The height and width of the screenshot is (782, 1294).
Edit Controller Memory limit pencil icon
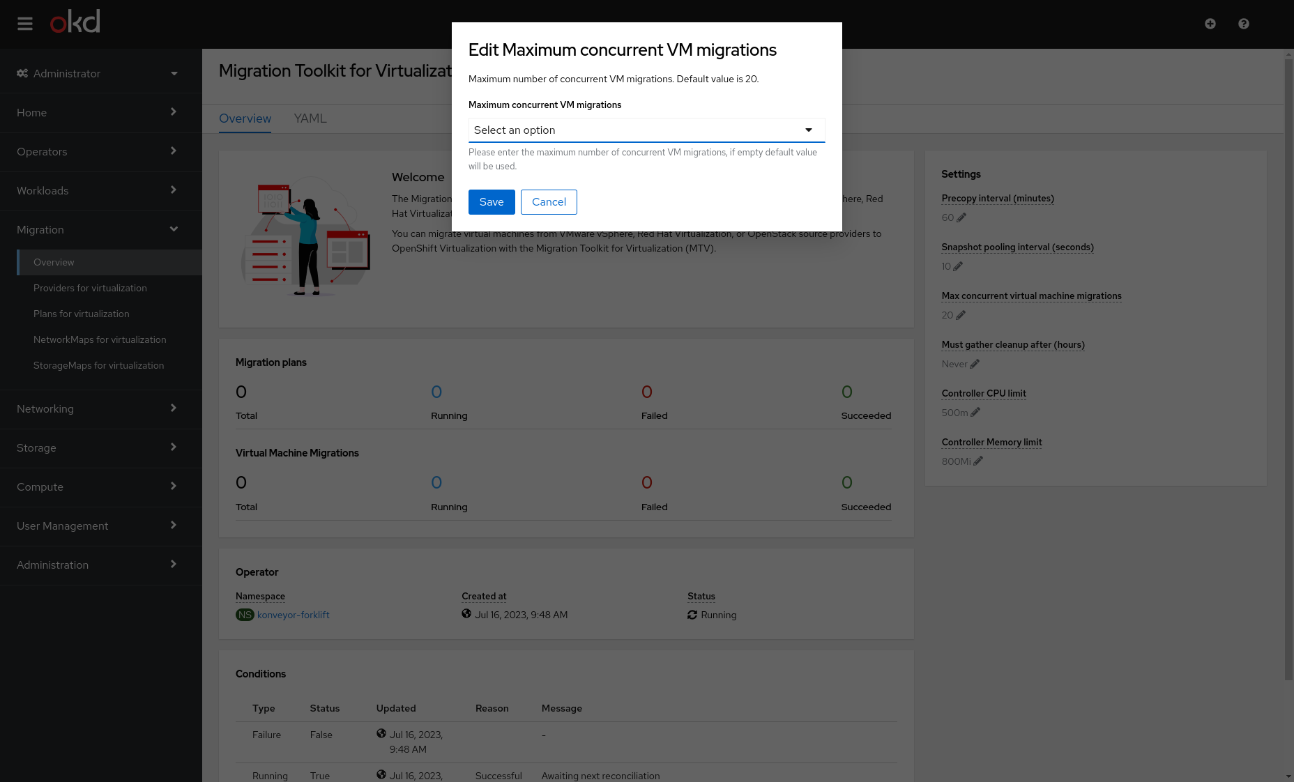coord(978,461)
